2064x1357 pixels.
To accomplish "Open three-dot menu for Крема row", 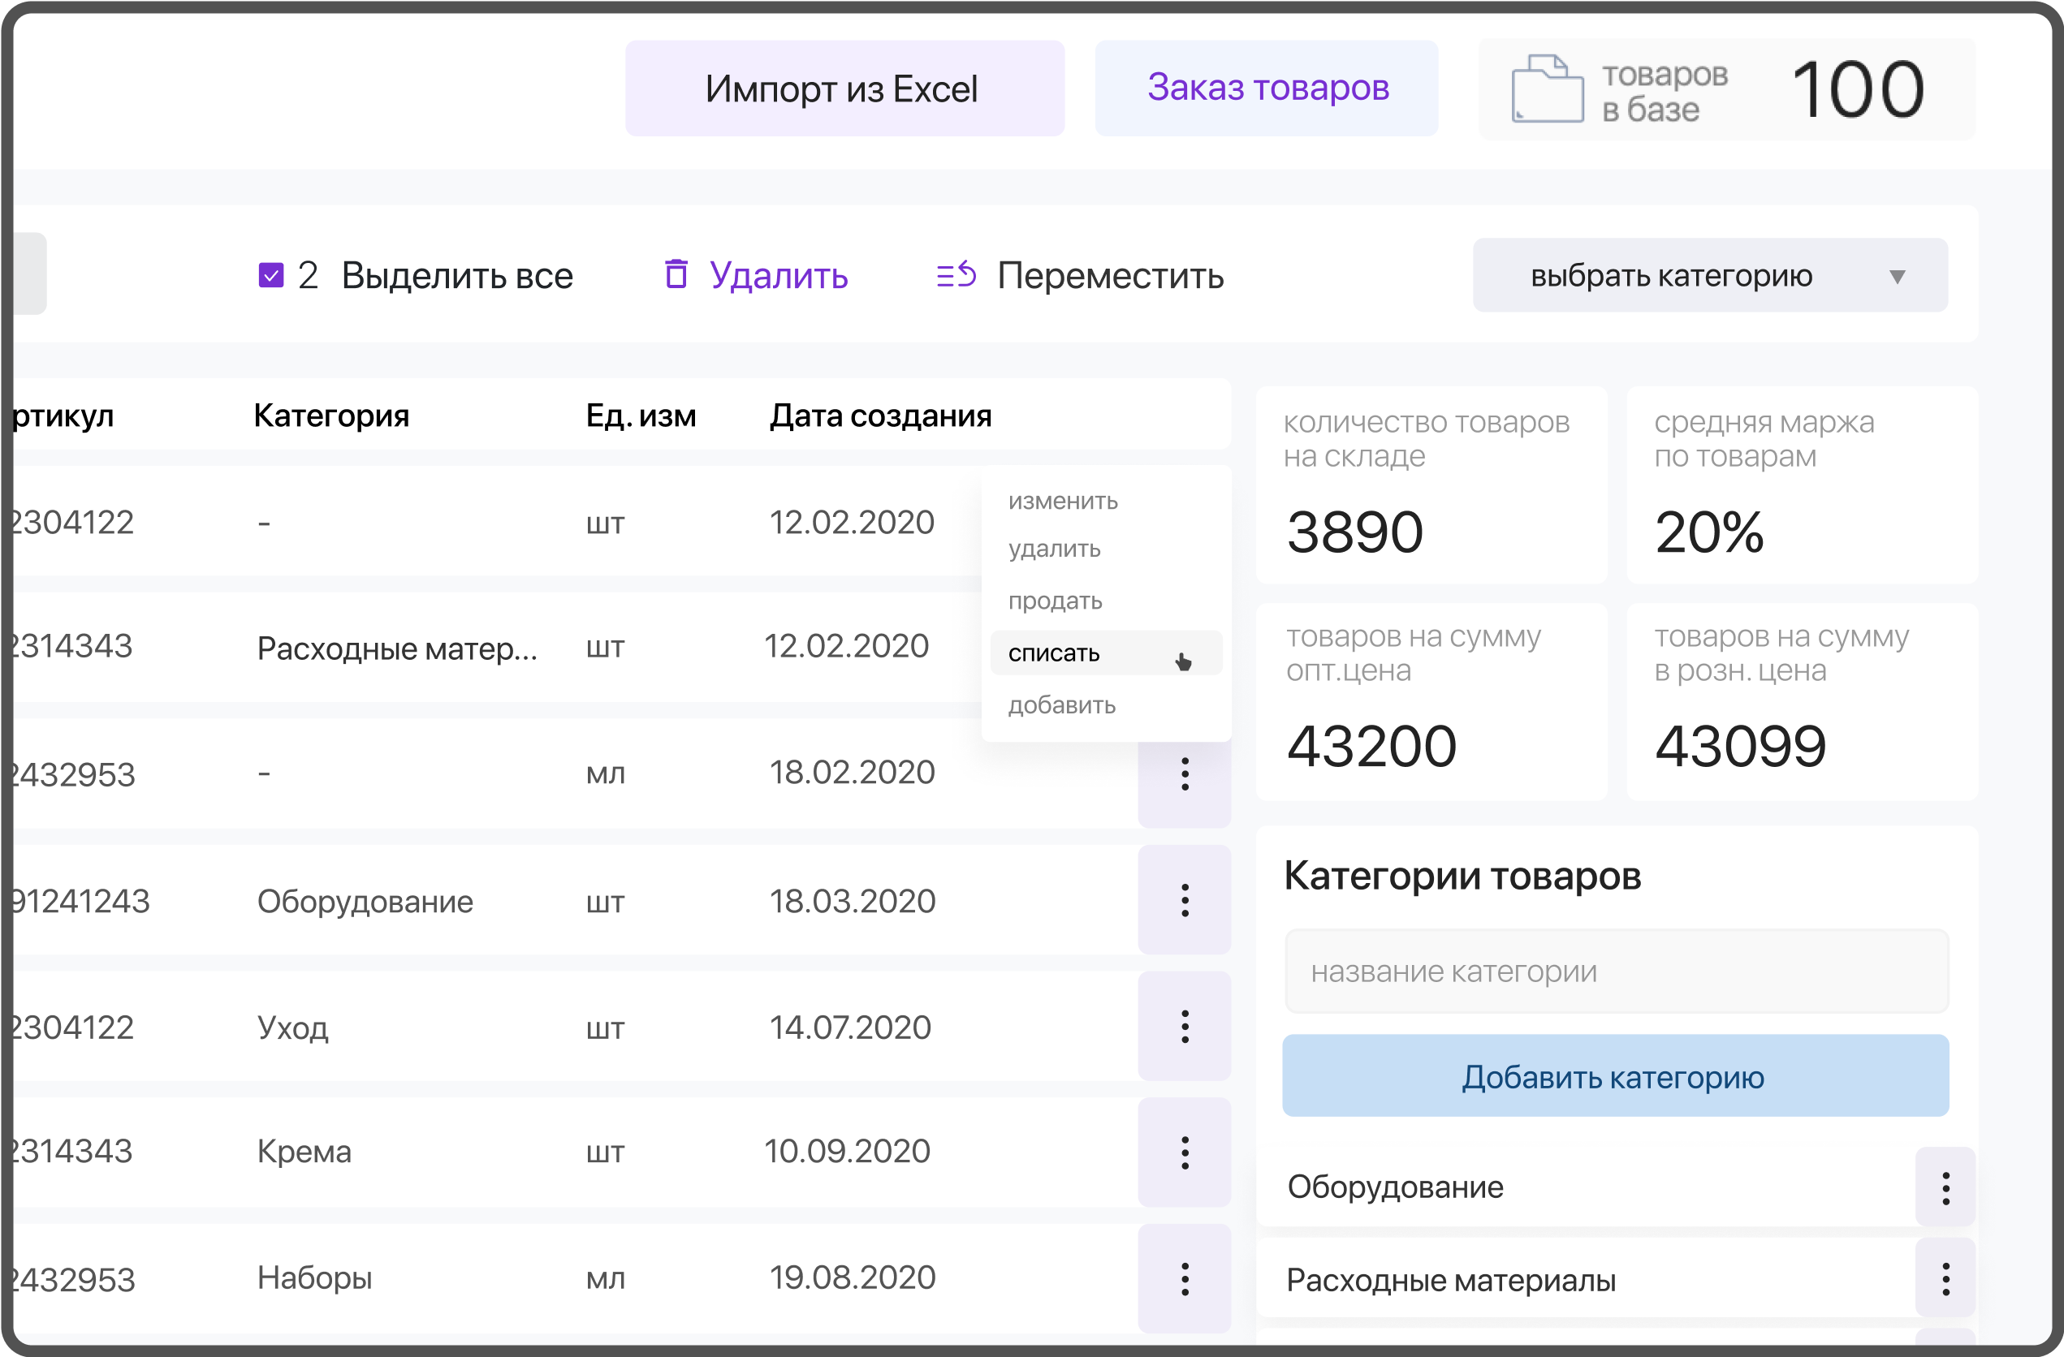I will click(1185, 1152).
